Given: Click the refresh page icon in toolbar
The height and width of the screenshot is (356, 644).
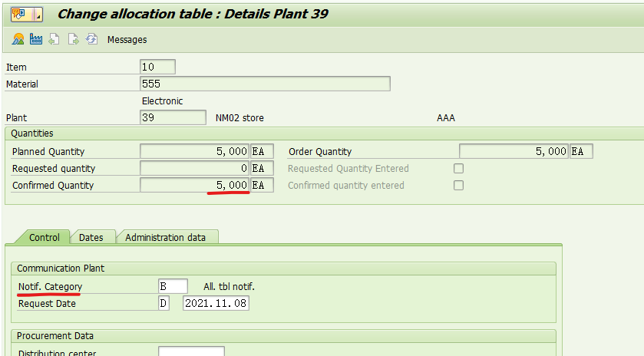Looking at the screenshot, I should click(x=91, y=39).
